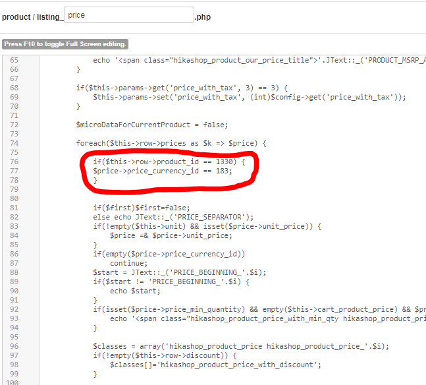Click the '$price =& $price->unit_price;' line
426x385 pixels.
[171, 235]
